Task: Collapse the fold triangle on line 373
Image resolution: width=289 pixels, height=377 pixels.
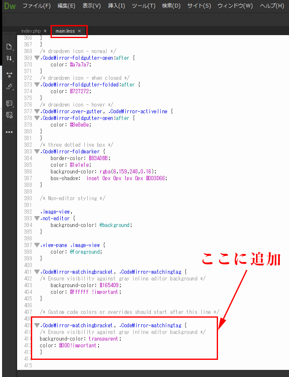Action: (37, 84)
